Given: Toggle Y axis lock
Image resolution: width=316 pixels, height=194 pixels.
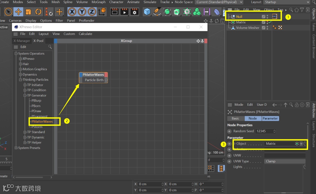Looking at the screenshot, I should [x=82, y=12].
